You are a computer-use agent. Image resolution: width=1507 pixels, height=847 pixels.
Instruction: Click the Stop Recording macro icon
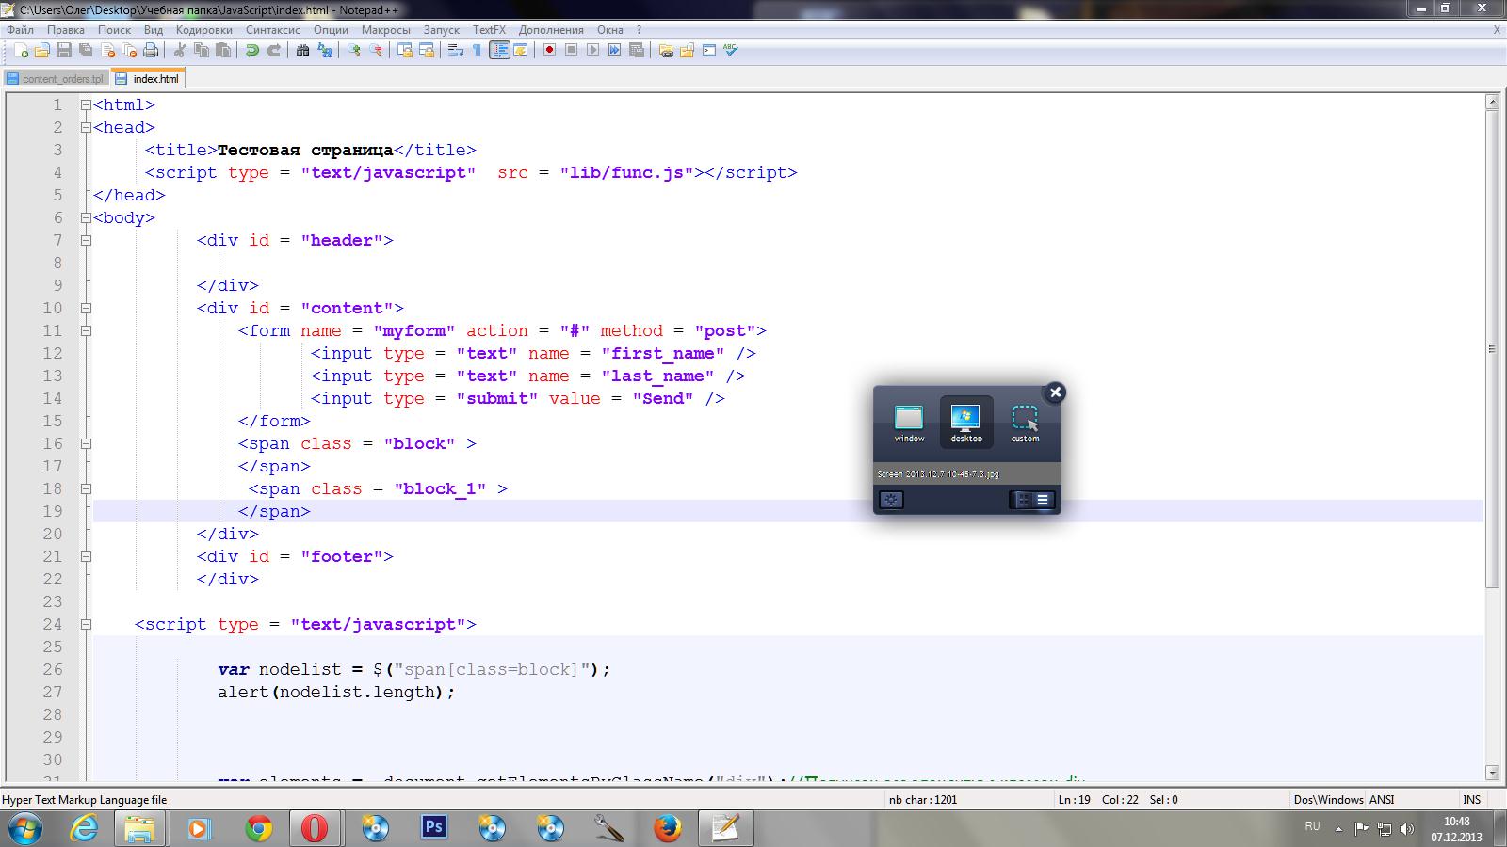point(571,50)
